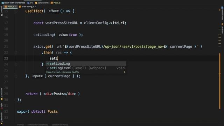Open the npm tool window
The height and width of the screenshot is (126, 224).
(1, 106)
